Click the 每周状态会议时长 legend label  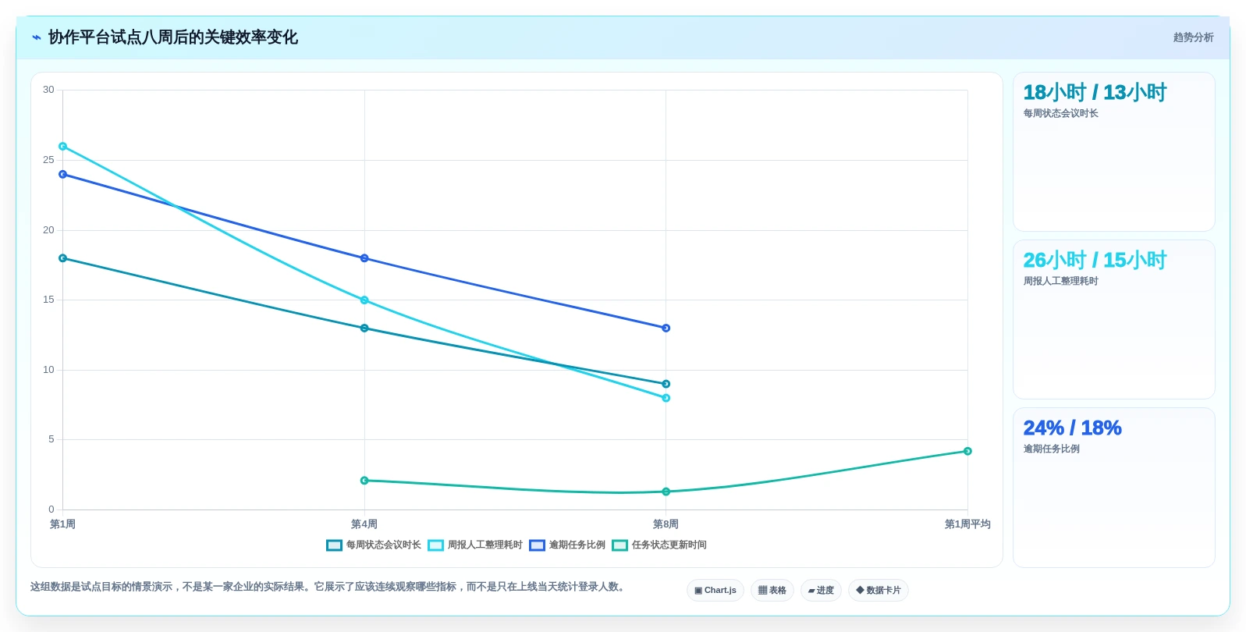(383, 545)
